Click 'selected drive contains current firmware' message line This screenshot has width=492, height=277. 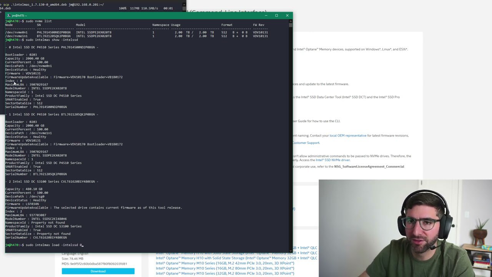point(93,208)
